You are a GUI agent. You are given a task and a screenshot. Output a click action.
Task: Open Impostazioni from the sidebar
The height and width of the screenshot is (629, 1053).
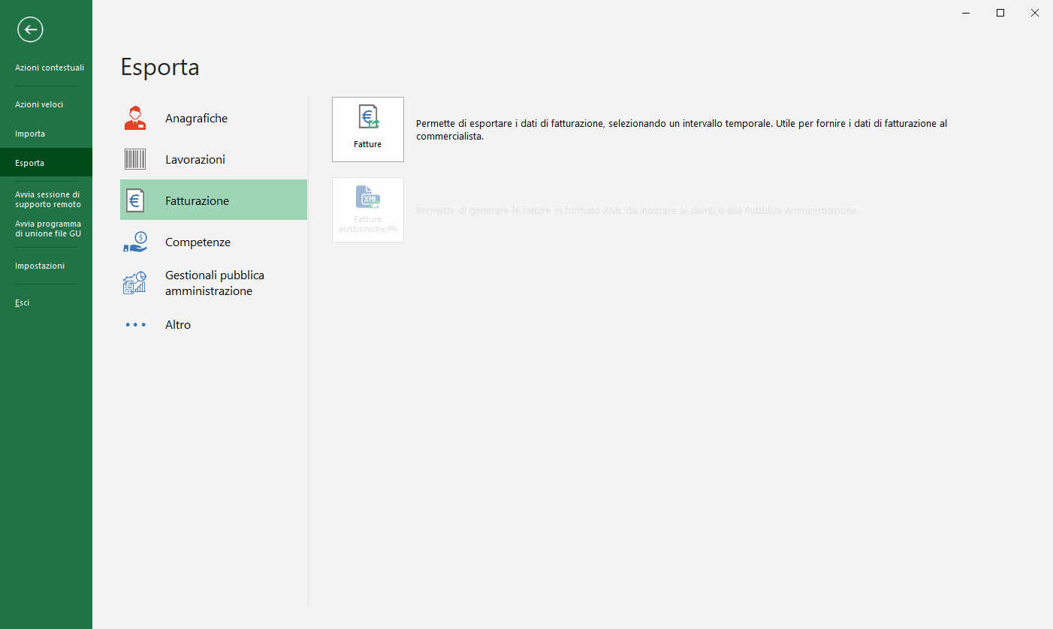[x=40, y=266]
